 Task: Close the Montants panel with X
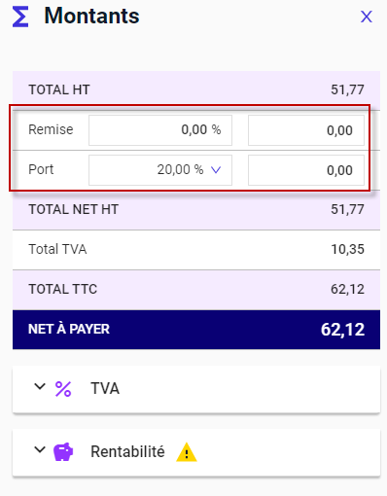click(x=367, y=17)
